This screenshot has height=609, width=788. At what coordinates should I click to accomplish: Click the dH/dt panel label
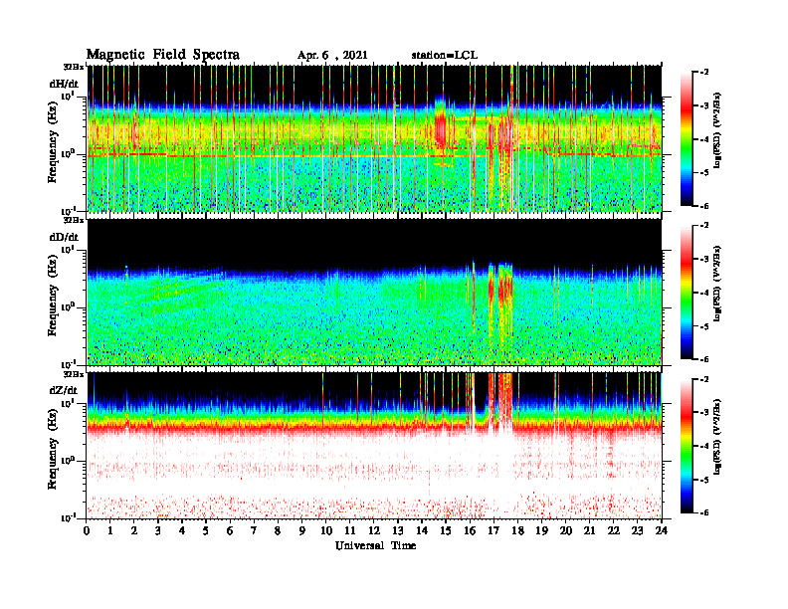pyautogui.click(x=64, y=85)
